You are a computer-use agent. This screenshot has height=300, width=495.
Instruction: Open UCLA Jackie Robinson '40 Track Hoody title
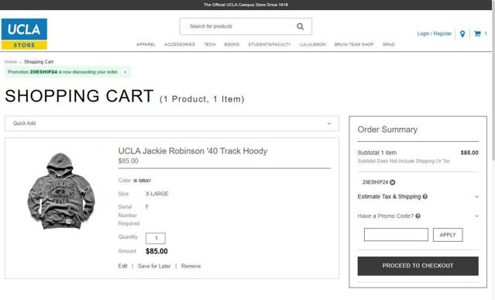193,151
